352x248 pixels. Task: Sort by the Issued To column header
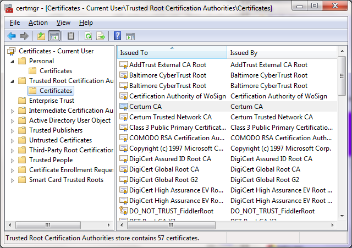[x=172, y=53]
